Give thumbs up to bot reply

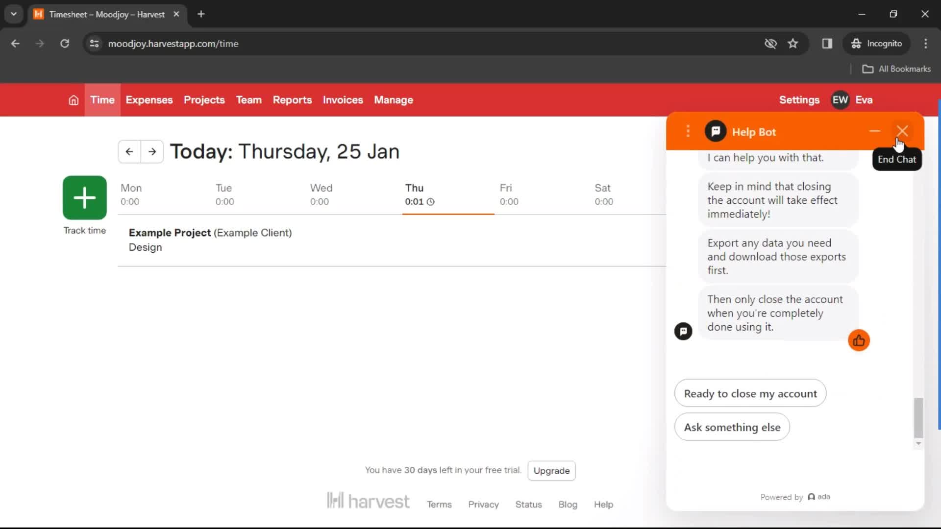pos(859,340)
